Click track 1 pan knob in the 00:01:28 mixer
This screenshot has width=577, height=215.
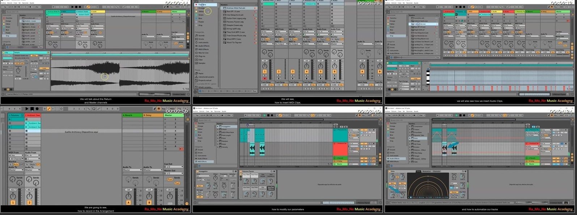tap(265, 66)
